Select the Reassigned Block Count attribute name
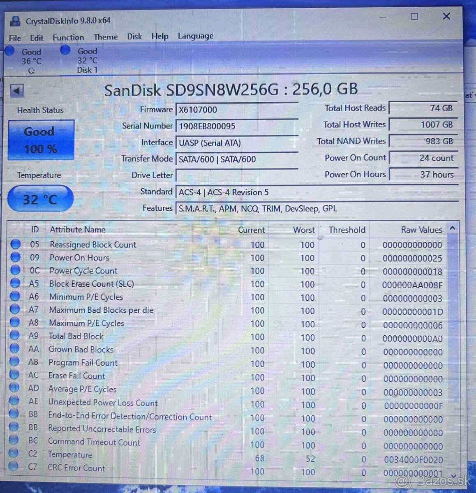 (93, 245)
